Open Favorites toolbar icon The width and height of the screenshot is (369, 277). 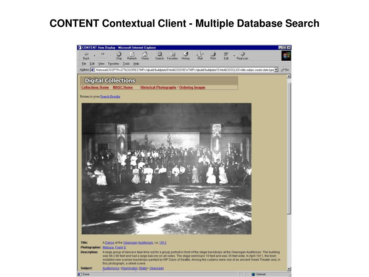point(173,54)
